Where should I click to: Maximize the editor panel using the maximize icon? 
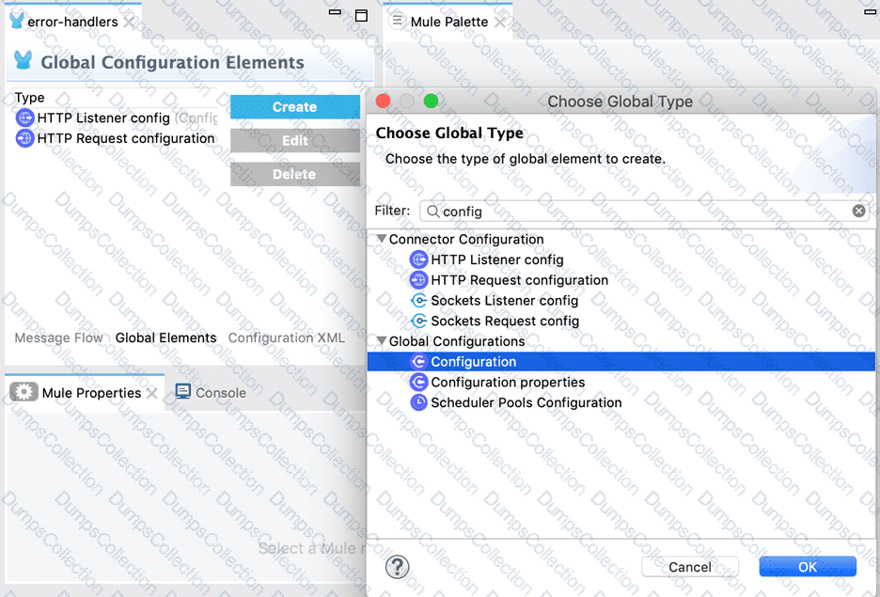[x=361, y=15]
